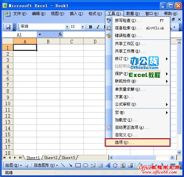Click next sheet tab navigation arrow

[15, 157]
